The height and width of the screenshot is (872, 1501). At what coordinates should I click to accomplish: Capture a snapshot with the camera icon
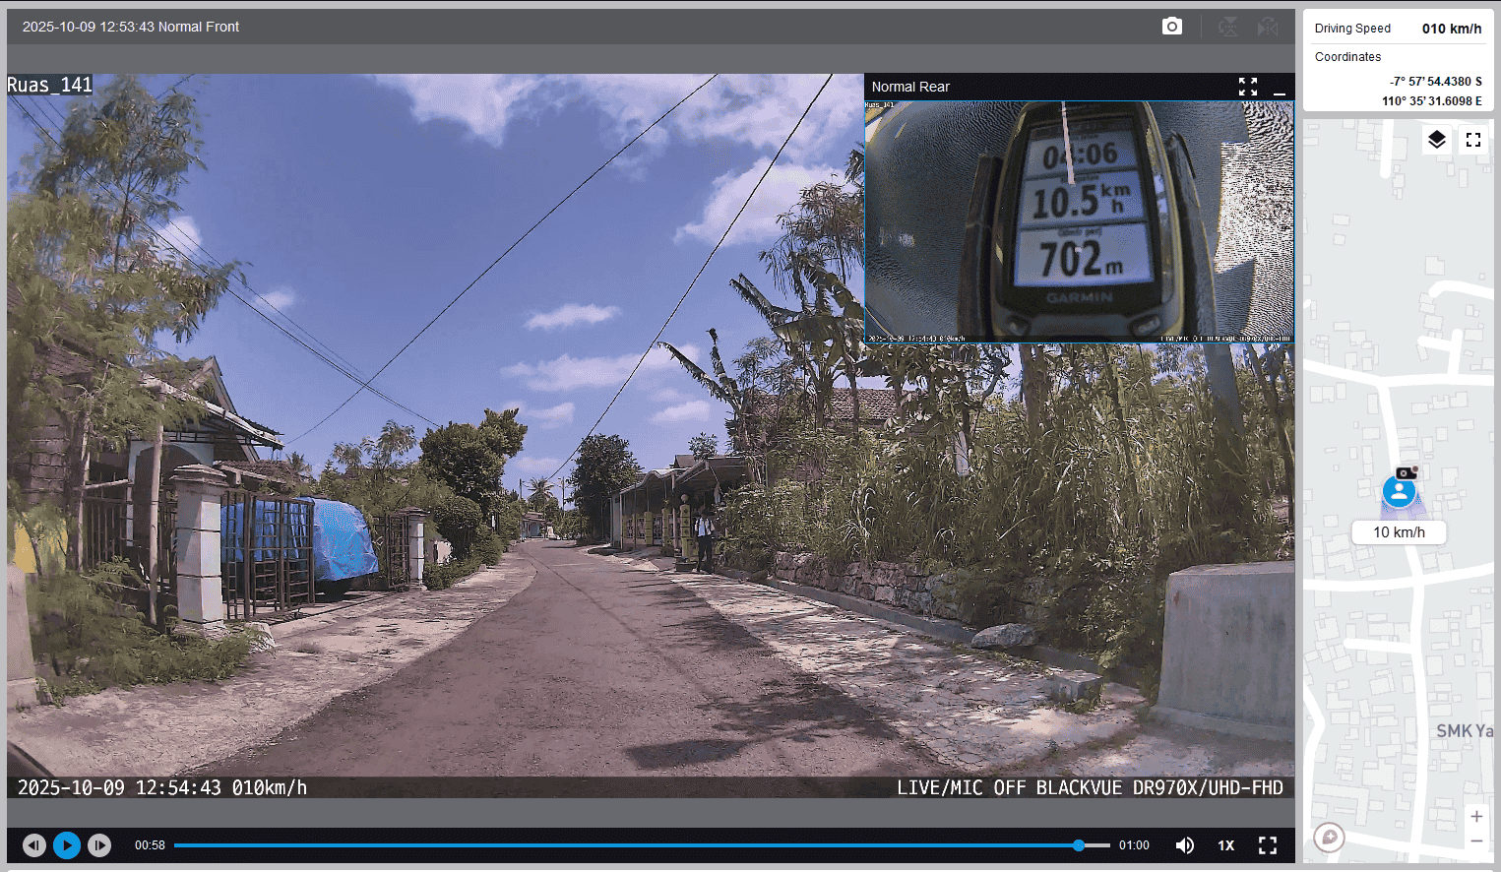click(x=1171, y=27)
